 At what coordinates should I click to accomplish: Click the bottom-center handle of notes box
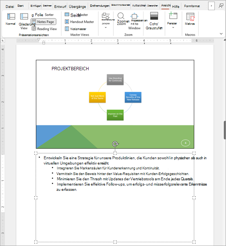[x=115, y=242]
